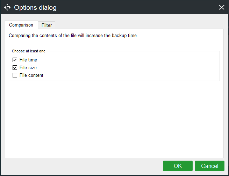Click blank strip right of the Filter tab
229x176 pixels.
[x=139, y=25]
